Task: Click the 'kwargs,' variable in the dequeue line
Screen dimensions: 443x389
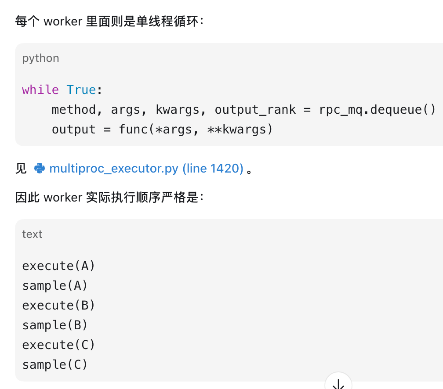Action: (x=181, y=109)
